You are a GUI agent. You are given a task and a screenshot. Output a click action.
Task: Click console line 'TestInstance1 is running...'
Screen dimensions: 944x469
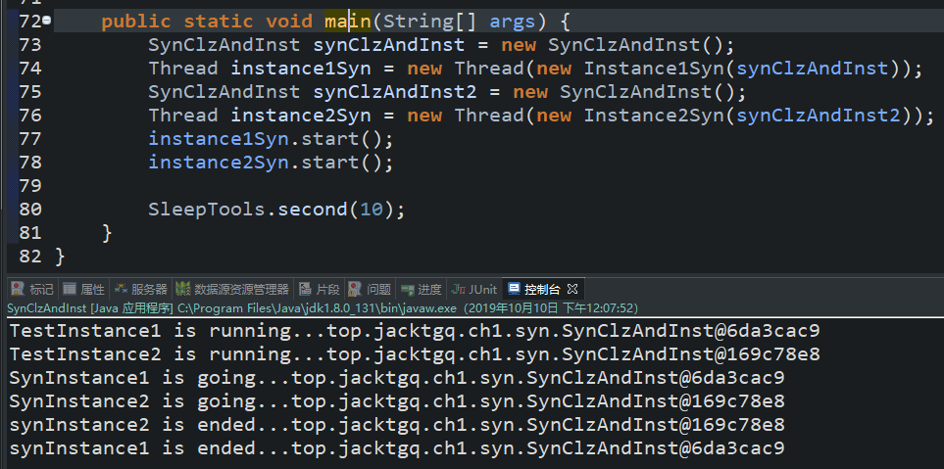(415, 331)
